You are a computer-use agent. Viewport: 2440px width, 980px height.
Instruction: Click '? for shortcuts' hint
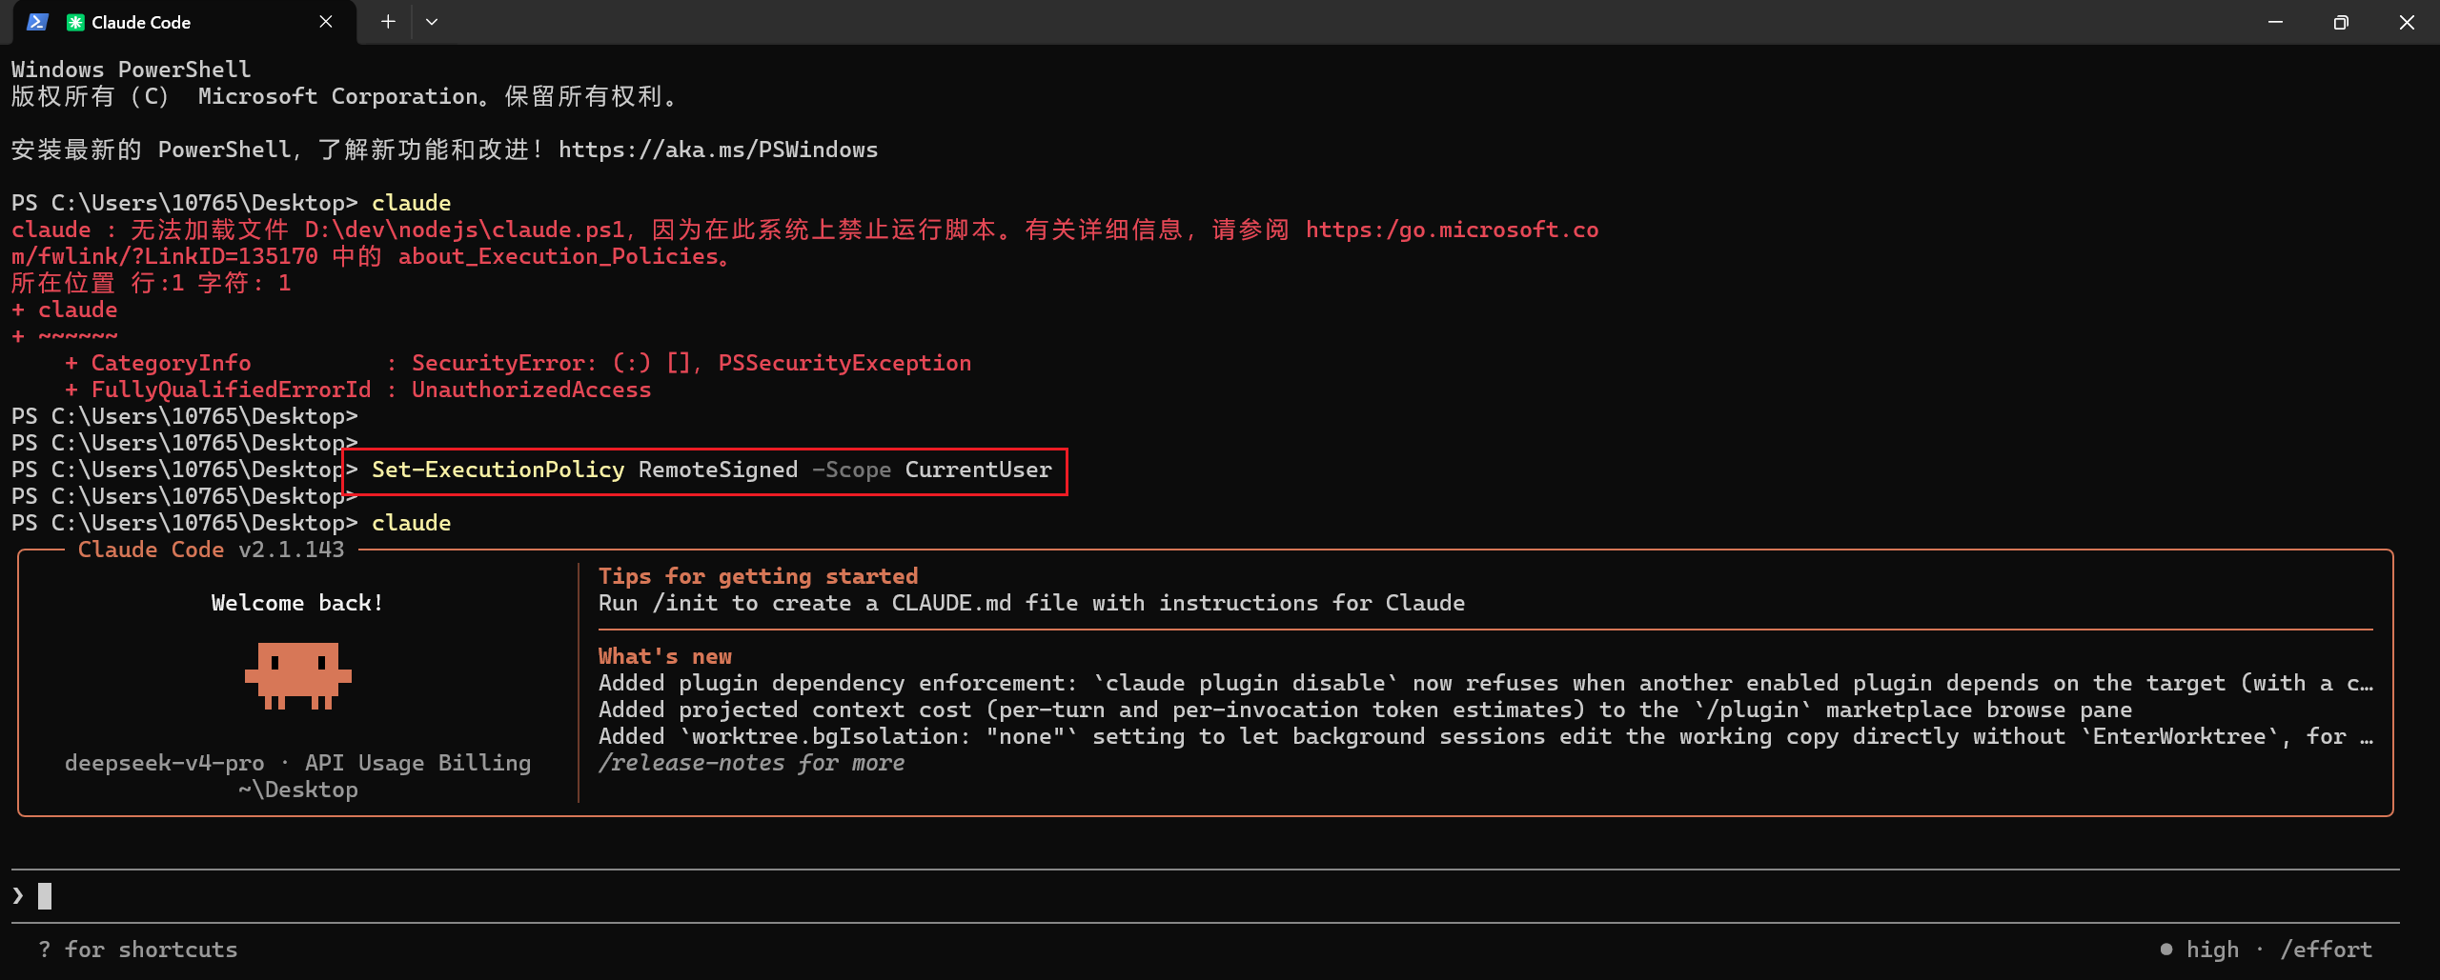click(x=138, y=950)
